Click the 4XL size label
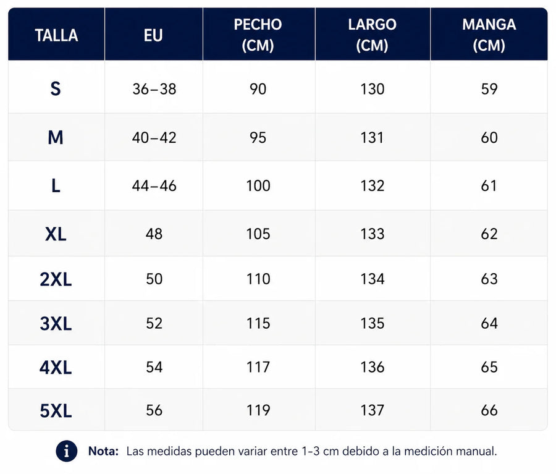The width and height of the screenshot is (556, 474). [x=56, y=367]
